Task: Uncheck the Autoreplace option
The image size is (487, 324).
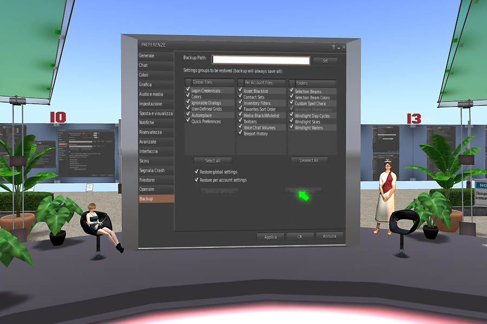Action: coord(188,114)
